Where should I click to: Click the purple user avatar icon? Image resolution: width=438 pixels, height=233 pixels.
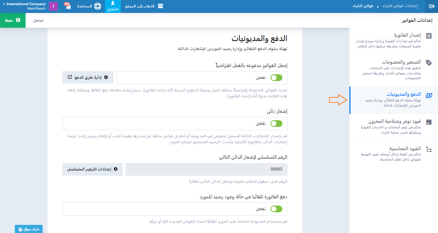point(53,6)
